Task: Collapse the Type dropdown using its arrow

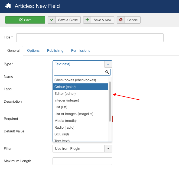Action: point(108,64)
